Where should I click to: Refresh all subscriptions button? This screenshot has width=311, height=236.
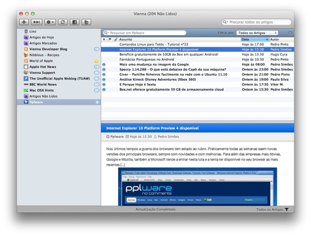point(63,22)
